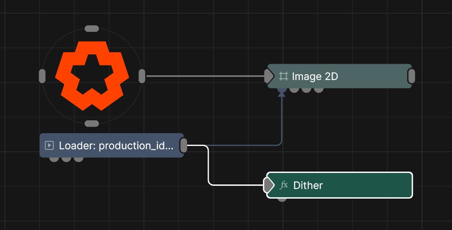Click the frame icon on Image 2D node
The image size is (452, 230).
(283, 76)
